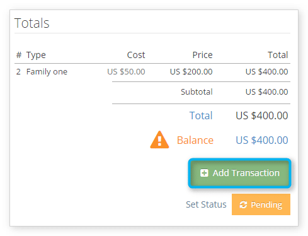
Task: Click the Cost column header
Action: [x=136, y=55]
